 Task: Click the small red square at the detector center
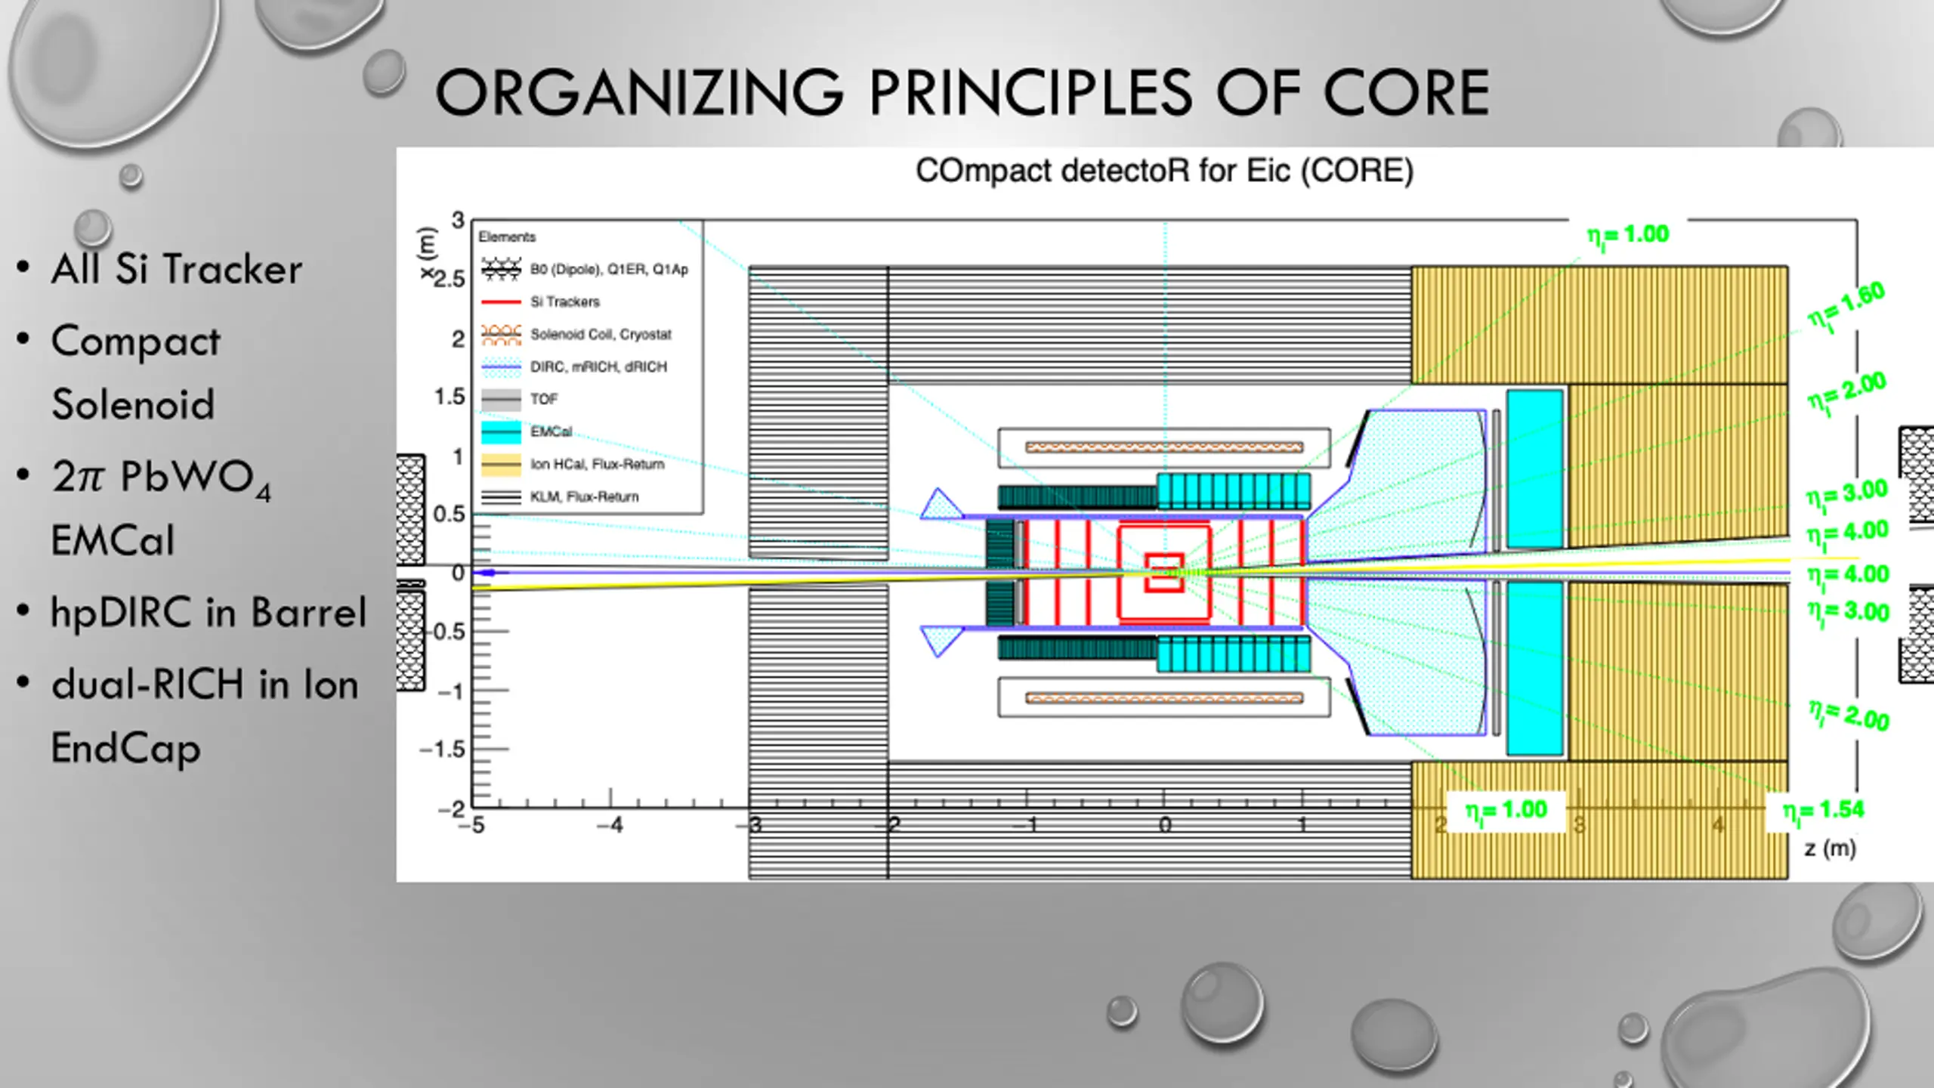pos(1163,572)
